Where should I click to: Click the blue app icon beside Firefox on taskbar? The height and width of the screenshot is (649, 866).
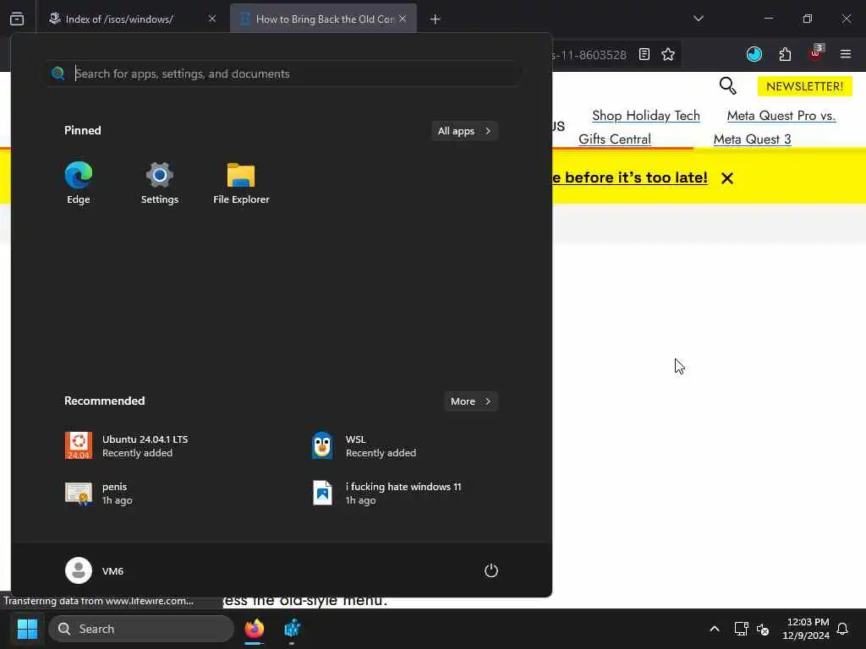coord(292,629)
